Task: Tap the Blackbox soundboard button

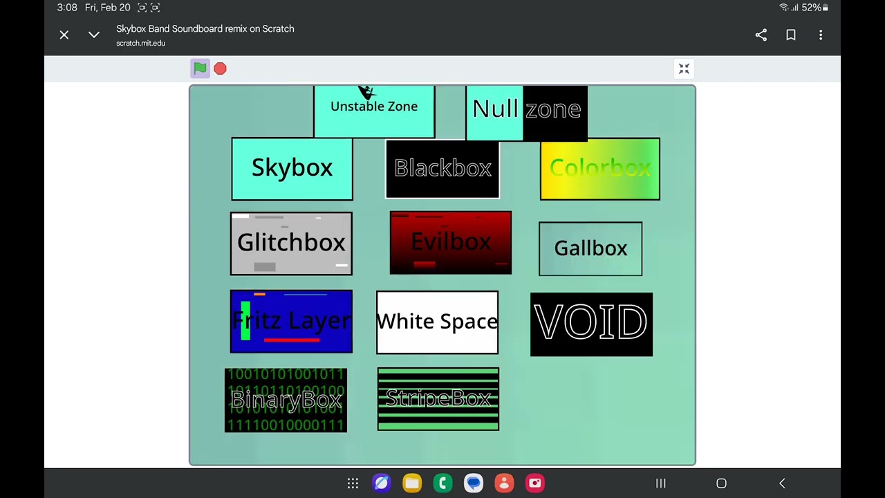Action: [442, 169]
